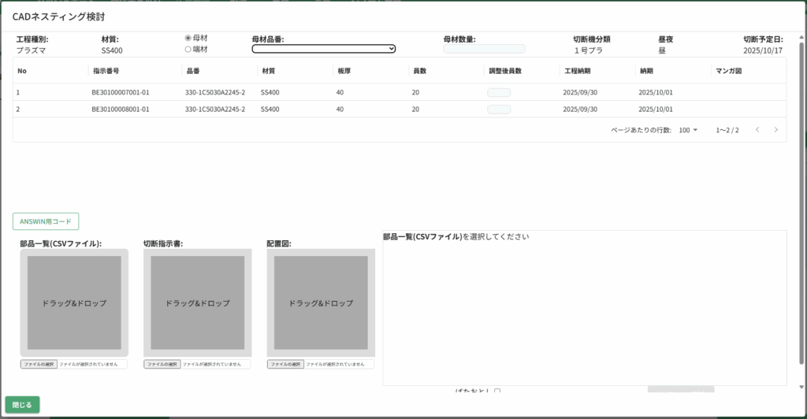
Task: Click the 切断指示書 drag and drop area
Action: pos(197,303)
